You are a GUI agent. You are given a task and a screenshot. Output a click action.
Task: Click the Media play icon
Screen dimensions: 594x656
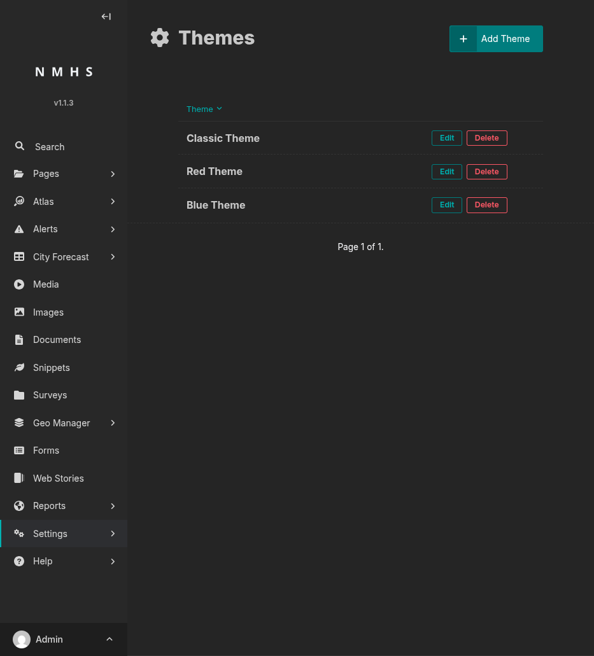(19, 284)
